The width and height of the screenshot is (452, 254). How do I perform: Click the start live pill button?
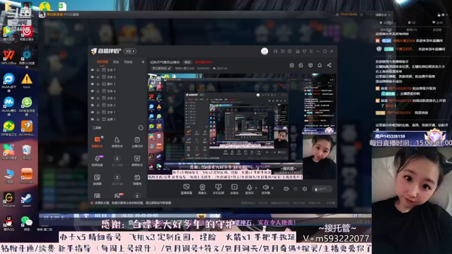click(x=321, y=189)
